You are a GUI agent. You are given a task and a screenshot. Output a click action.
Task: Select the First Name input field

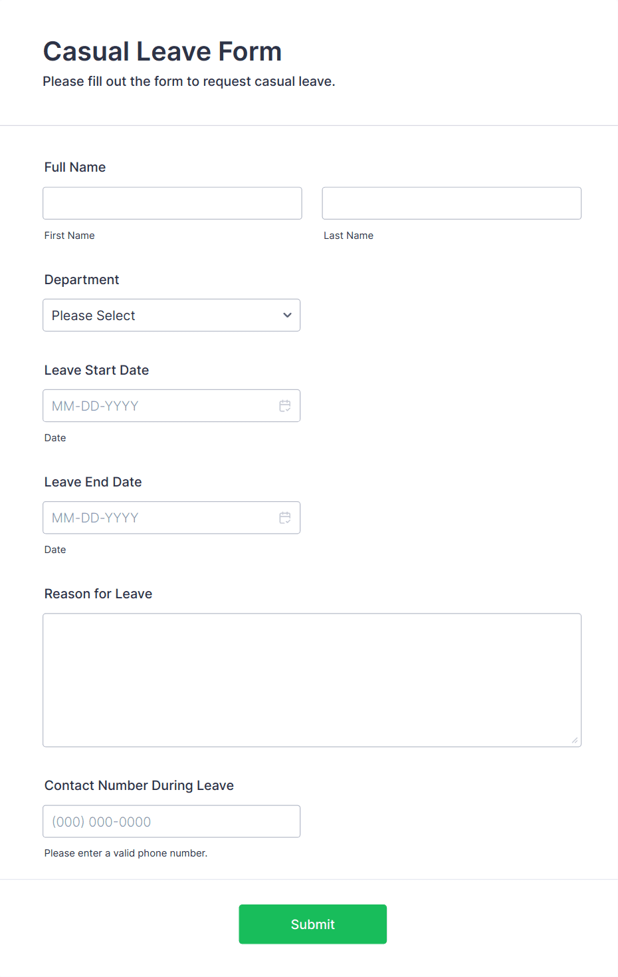pos(171,203)
